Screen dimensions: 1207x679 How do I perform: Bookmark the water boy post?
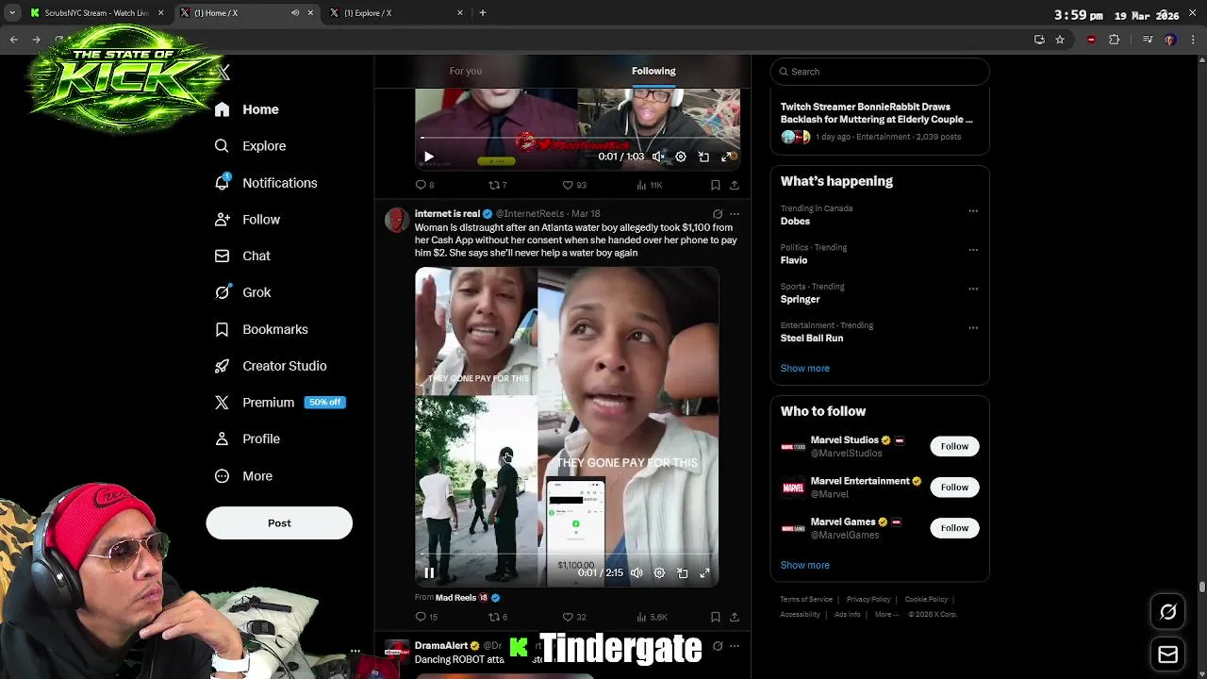[x=716, y=617]
